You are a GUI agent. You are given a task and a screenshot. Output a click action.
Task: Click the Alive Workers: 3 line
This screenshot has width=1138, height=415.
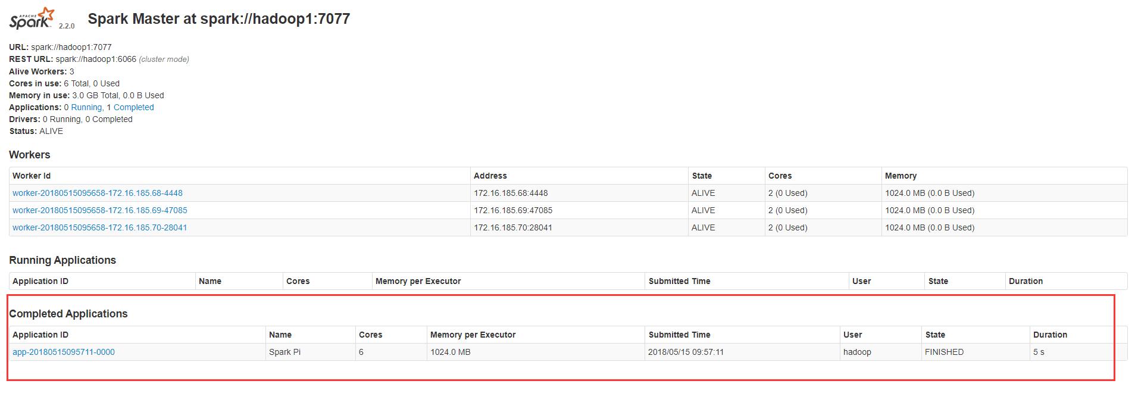click(42, 71)
